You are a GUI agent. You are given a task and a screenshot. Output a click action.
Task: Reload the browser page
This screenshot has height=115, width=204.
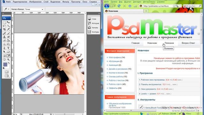click(x=119, y=6)
